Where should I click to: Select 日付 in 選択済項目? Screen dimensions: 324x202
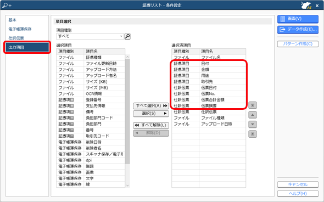[209, 64]
